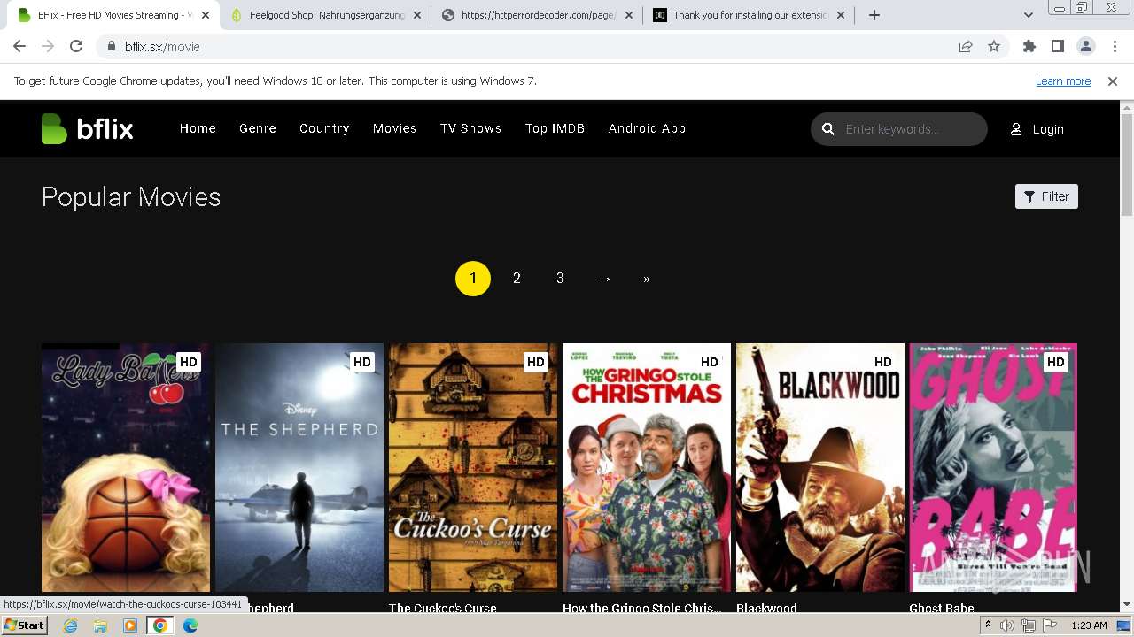Open the Chrome three-dot menu
This screenshot has height=637, width=1134.
[1114, 47]
